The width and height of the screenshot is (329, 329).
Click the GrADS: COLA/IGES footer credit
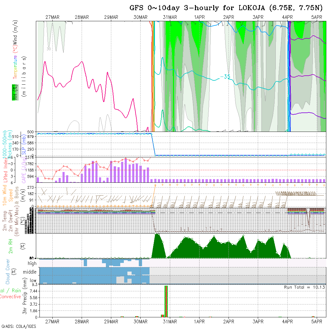click(19, 326)
